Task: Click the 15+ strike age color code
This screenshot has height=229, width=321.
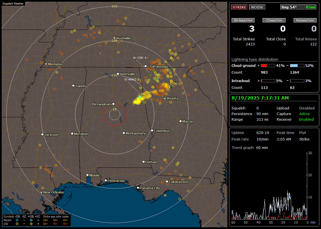Action: tap(45, 220)
